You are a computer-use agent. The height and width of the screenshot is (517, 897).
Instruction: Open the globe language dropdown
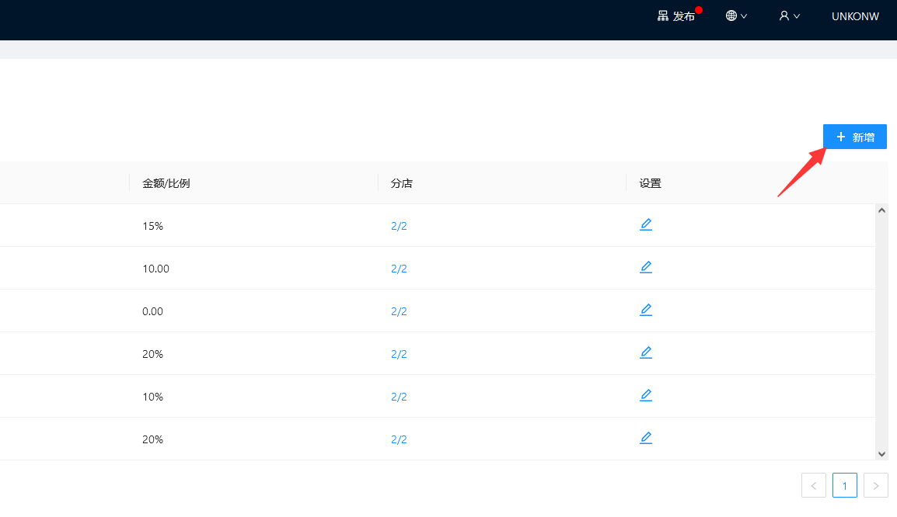coord(736,16)
